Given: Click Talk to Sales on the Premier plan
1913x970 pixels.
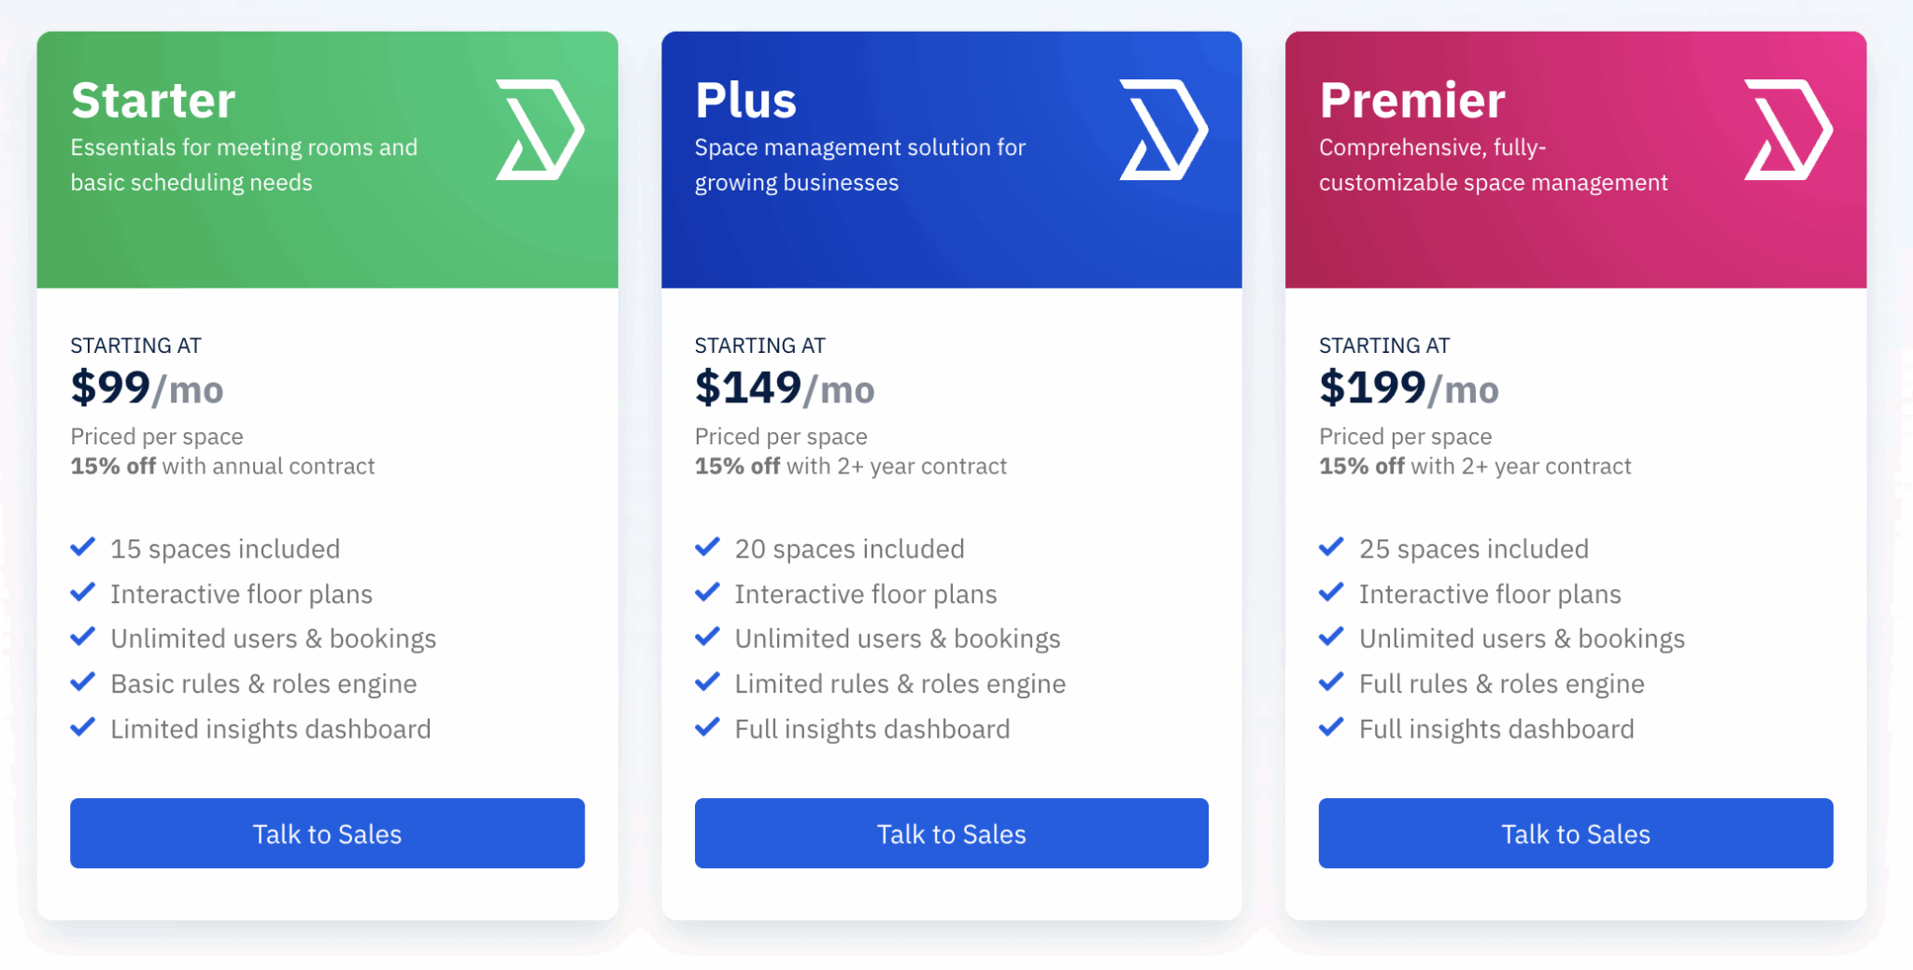Looking at the screenshot, I should pyautogui.click(x=1575, y=833).
